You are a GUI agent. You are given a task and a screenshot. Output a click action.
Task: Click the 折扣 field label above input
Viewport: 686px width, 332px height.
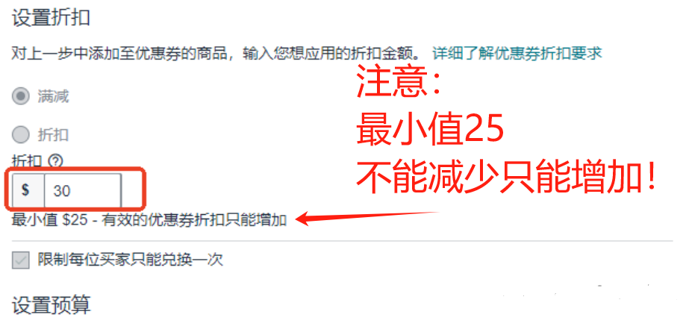(27, 161)
